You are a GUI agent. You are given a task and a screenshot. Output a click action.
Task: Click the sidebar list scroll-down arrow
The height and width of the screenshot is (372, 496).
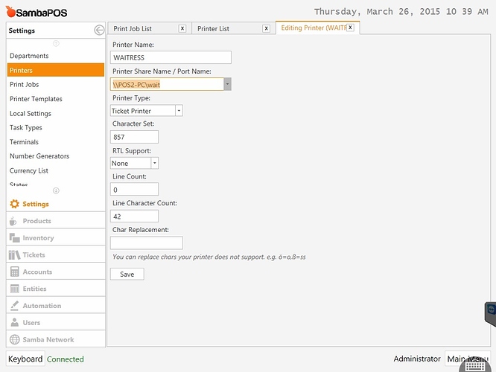click(x=56, y=190)
